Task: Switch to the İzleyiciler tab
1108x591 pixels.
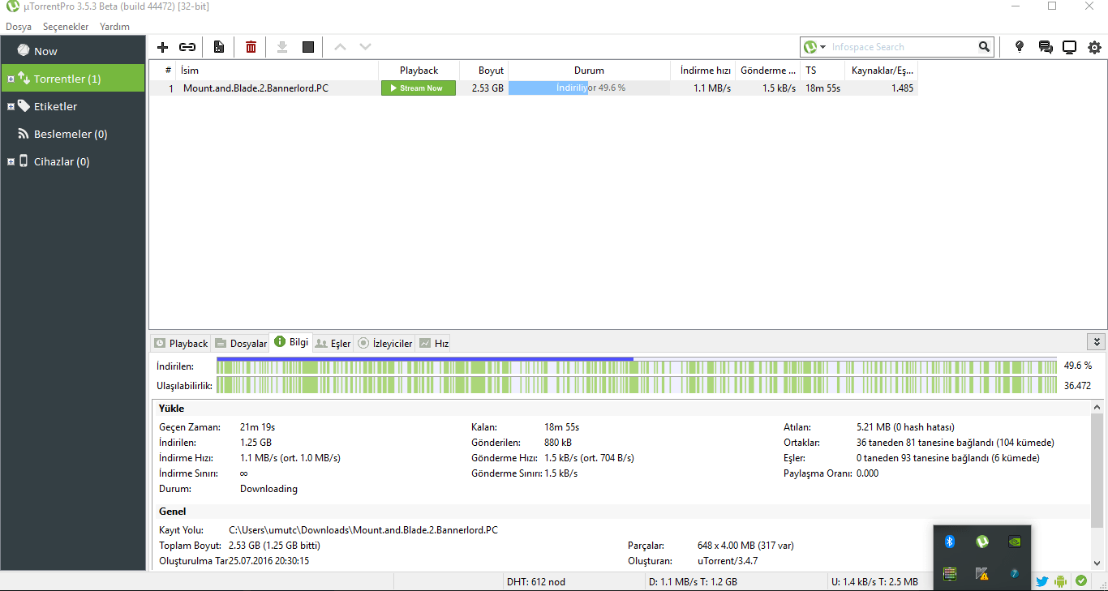Action: [385, 343]
